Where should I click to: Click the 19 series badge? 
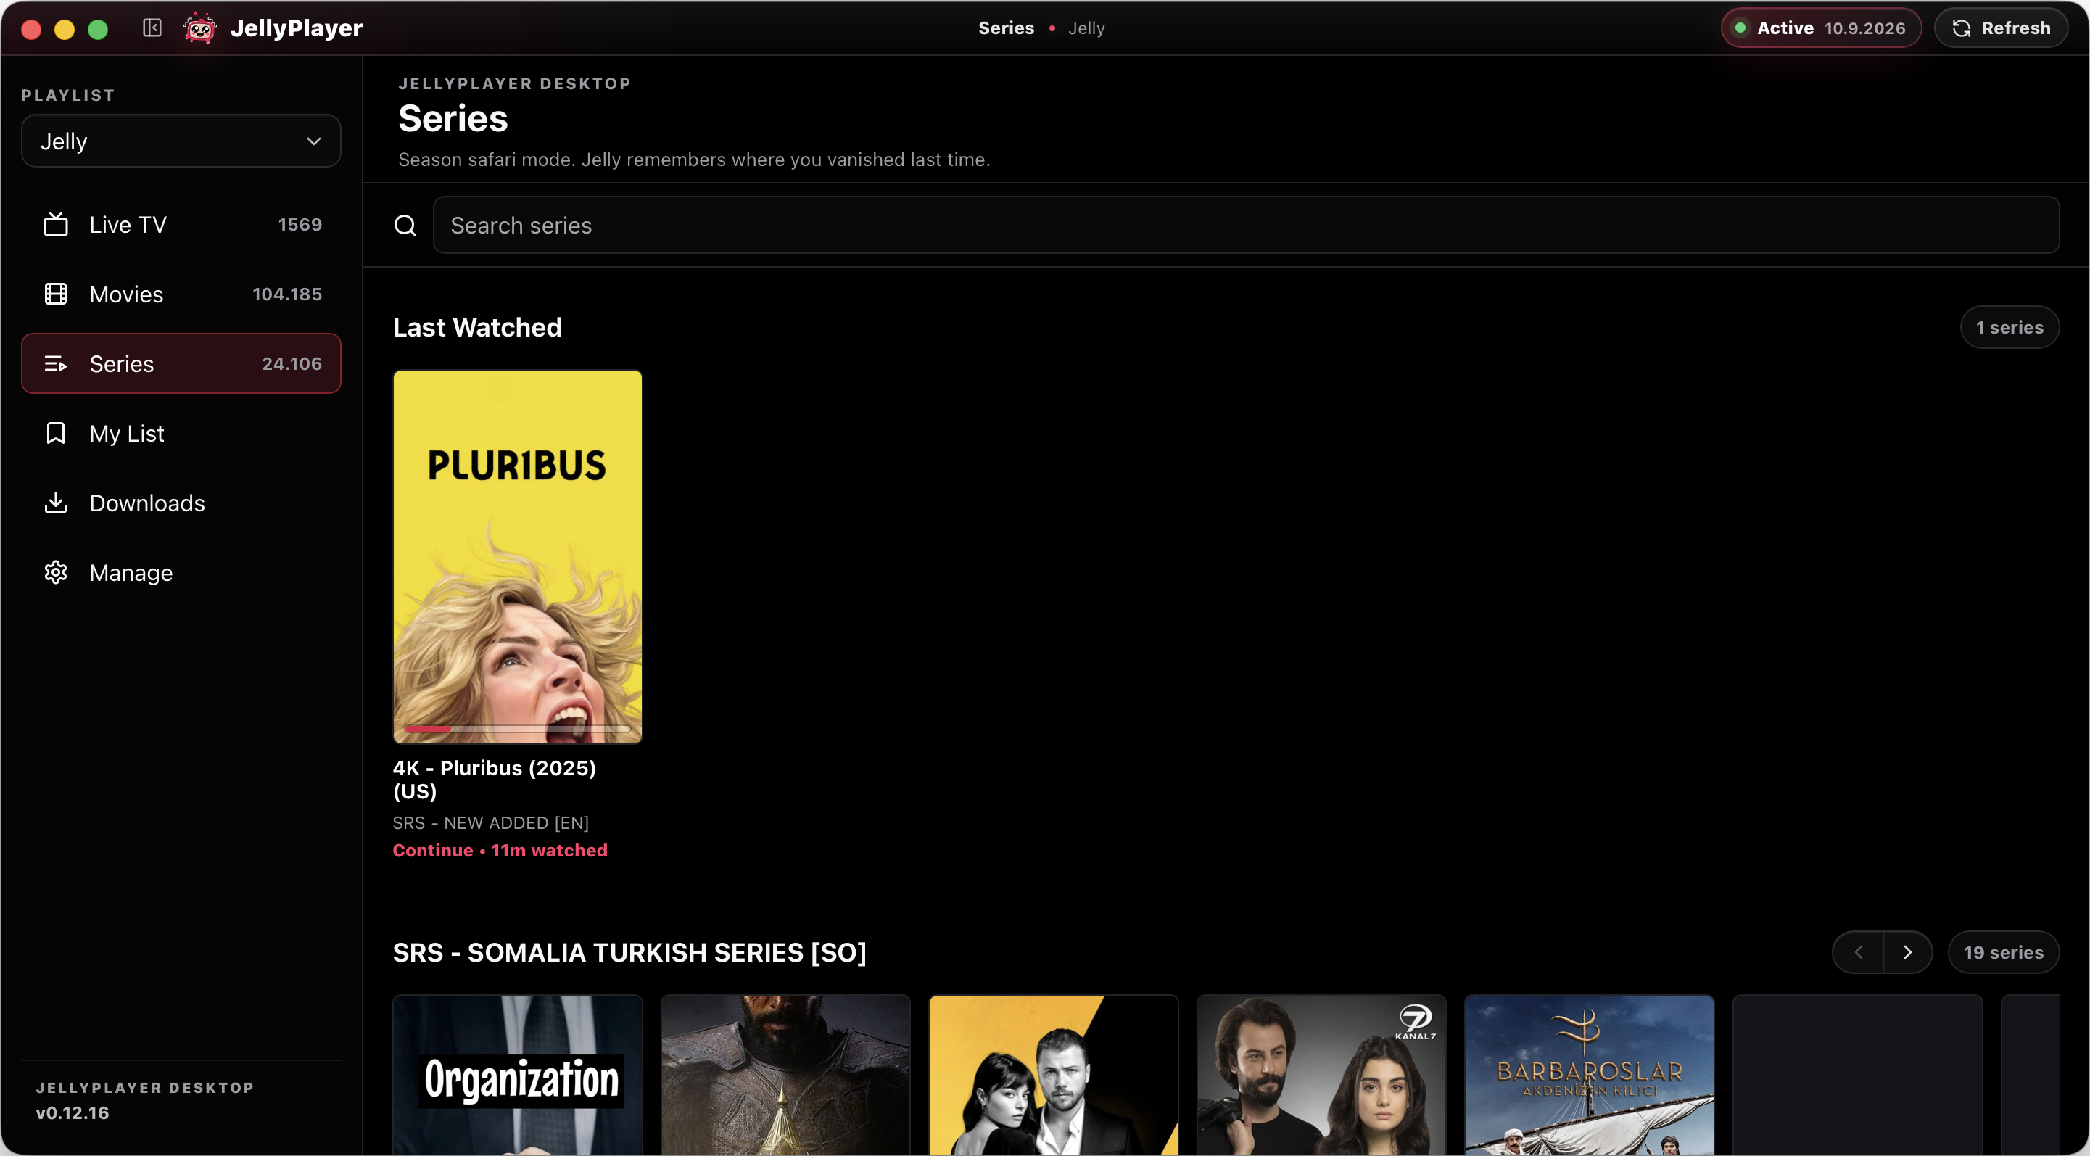tap(2003, 952)
